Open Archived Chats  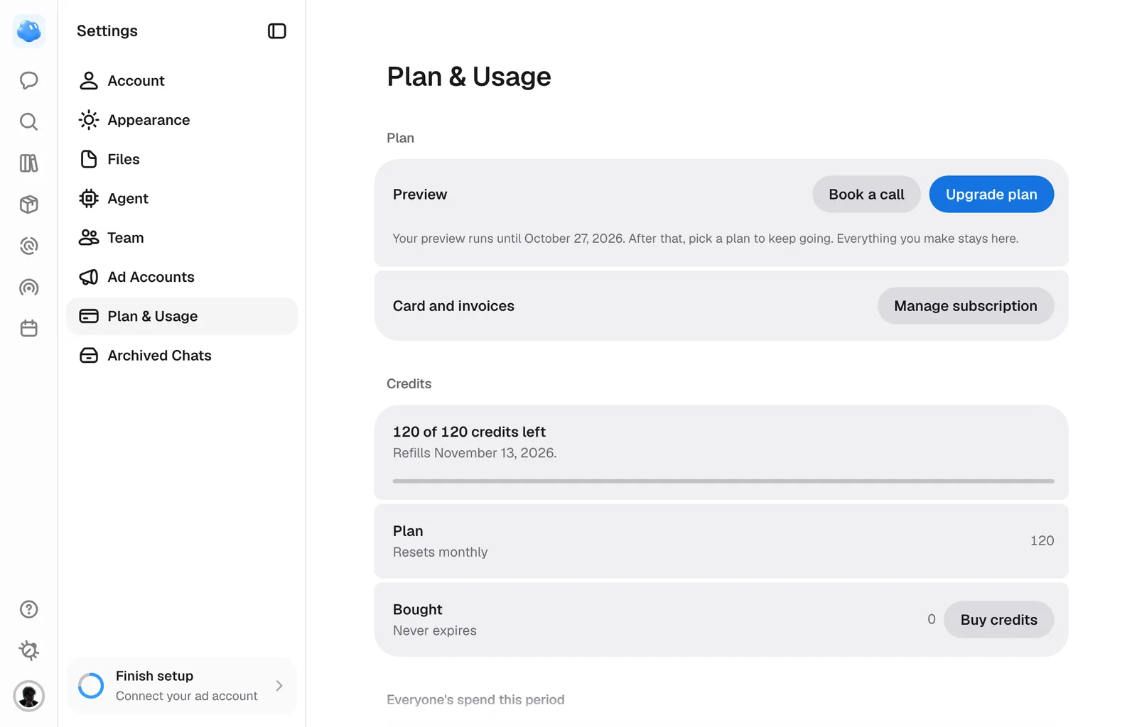(182, 356)
